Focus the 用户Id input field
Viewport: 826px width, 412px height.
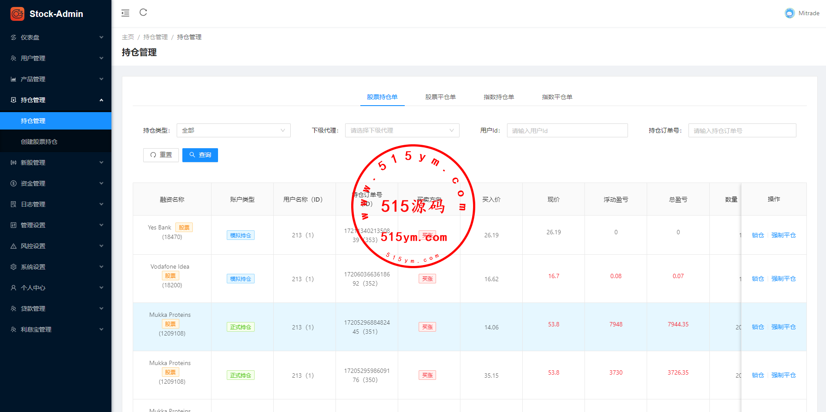coord(567,130)
